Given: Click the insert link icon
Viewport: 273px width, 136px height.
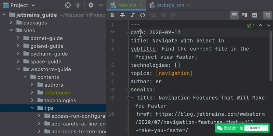Looking at the screenshot, I should pos(173,15).
